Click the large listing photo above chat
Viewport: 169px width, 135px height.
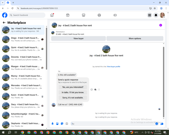point(106,49)
